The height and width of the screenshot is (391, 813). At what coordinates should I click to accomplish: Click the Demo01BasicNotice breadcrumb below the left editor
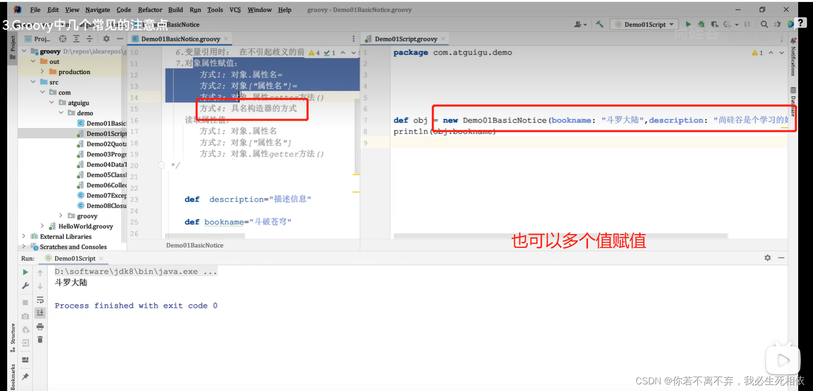(x=195, y=245)
